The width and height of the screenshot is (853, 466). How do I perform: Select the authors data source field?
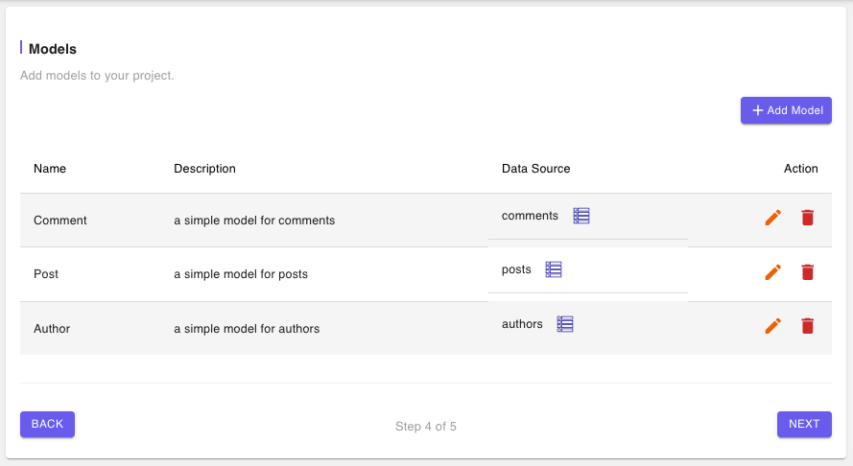pyautogui.click(x=588, y=325)
